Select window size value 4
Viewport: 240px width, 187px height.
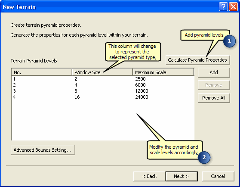point(76,85)
